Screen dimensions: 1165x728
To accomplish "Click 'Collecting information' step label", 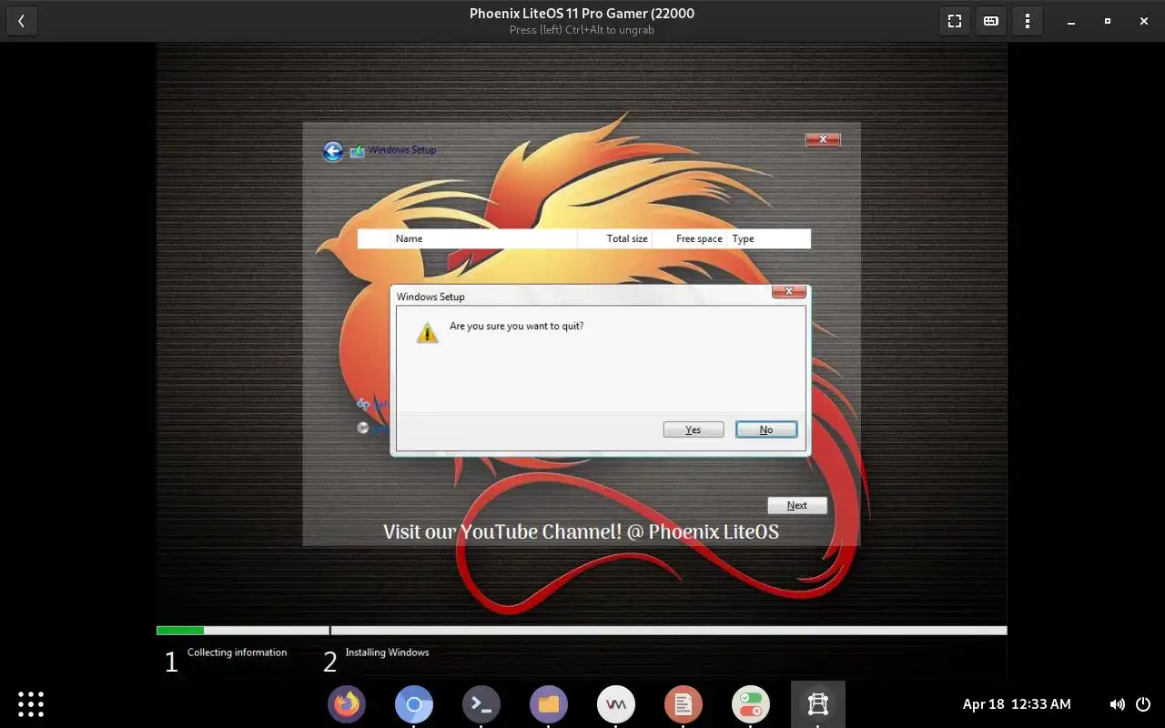I will [237, 652].
